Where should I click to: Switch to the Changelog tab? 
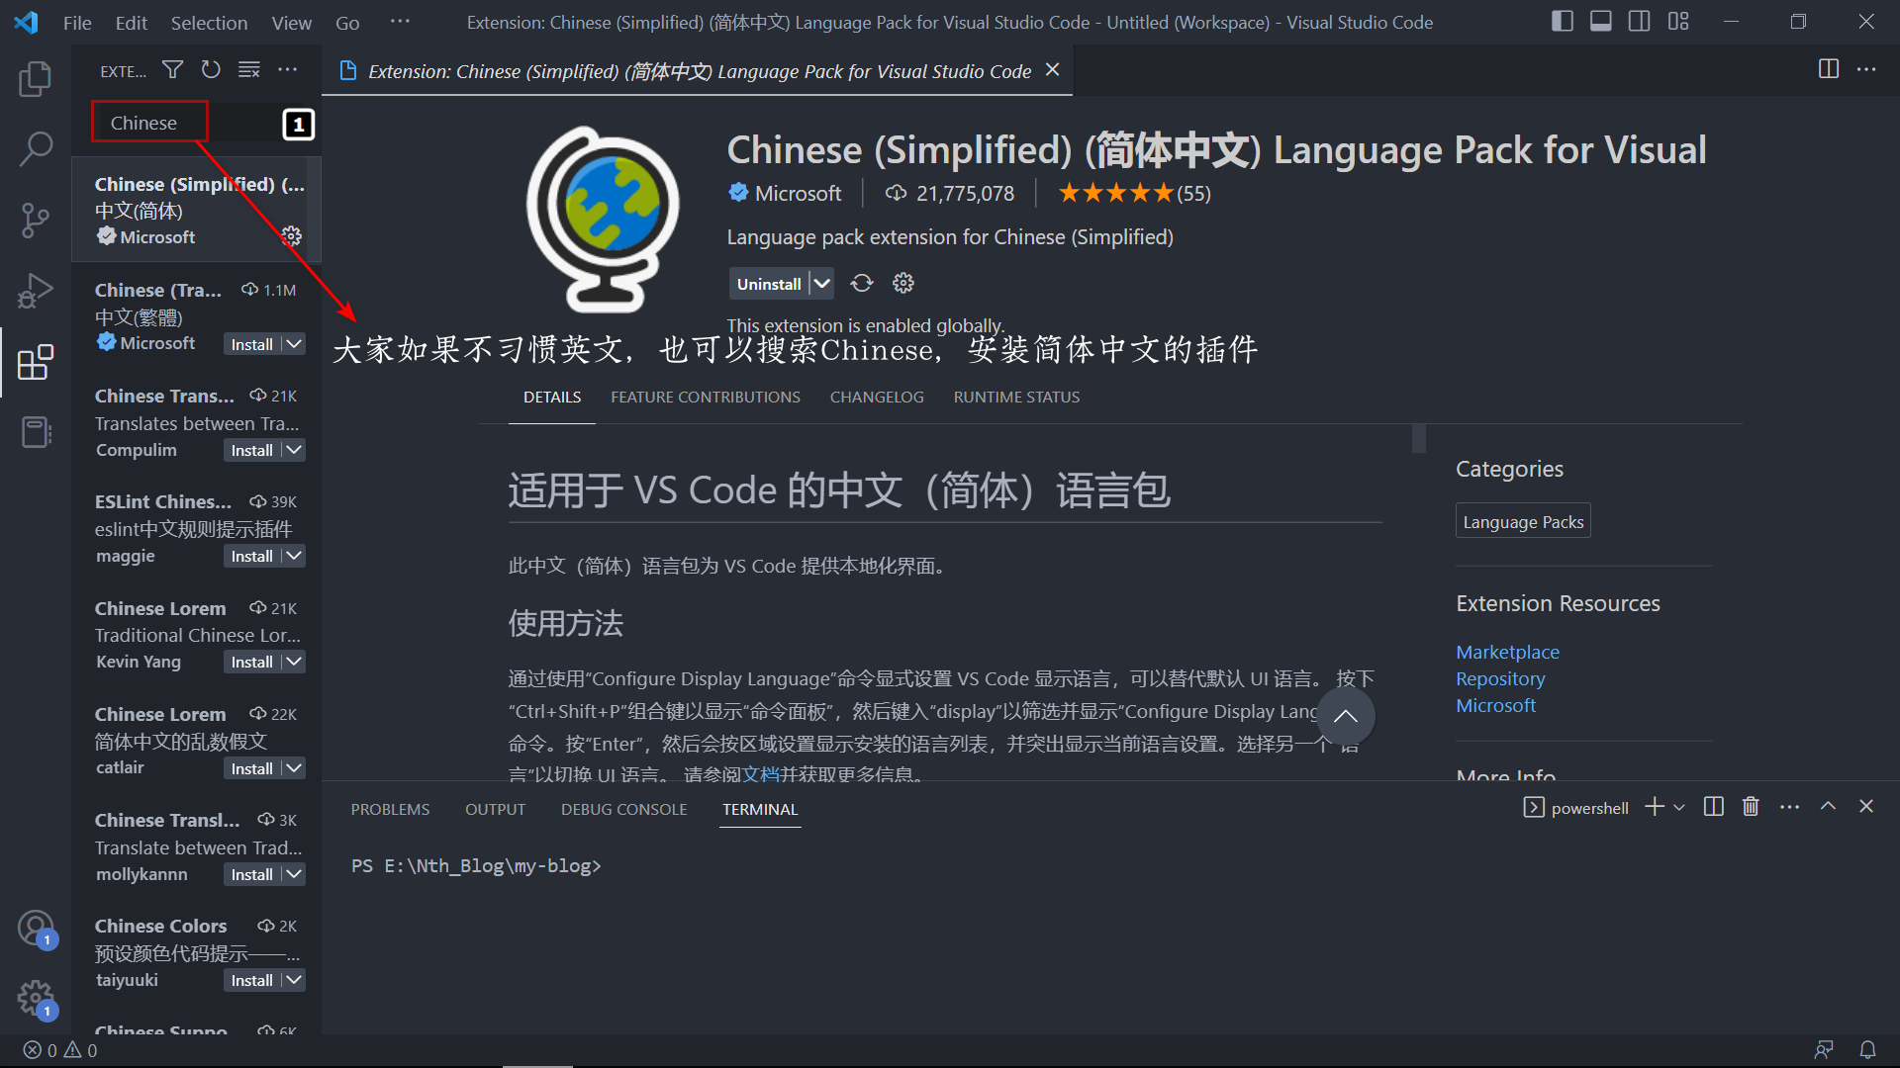[x=877, y=397]
